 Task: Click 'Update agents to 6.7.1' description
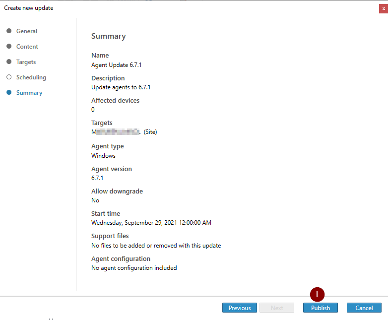click(121, 87)
